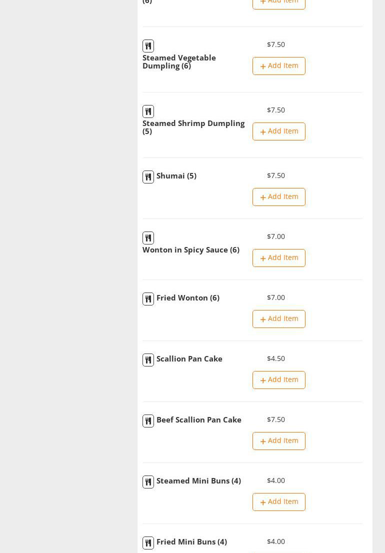
Task: Click utensils icon next to Scallion Pan Cake
Action: click(148, 360)
